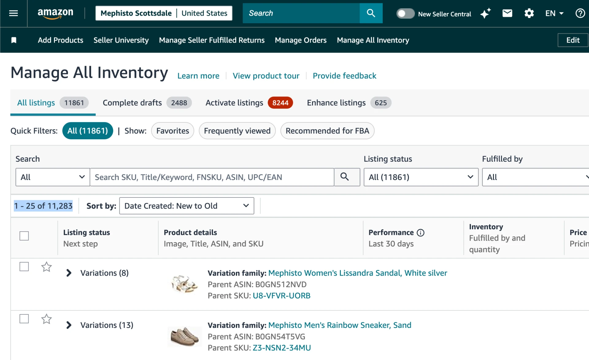Click Parent SKU U8-VFVR-UORB link
The width and height of the screenshot is (589, 360).
(x=282, y=296)
